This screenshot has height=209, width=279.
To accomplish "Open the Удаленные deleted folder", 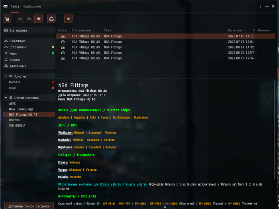I will [29, 66].
